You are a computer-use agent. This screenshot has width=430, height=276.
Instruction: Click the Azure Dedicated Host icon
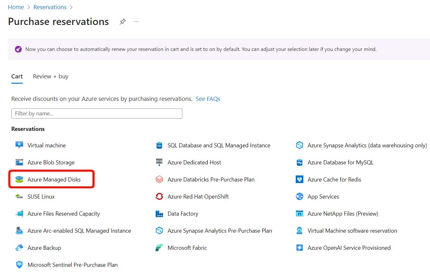point(159,162)
